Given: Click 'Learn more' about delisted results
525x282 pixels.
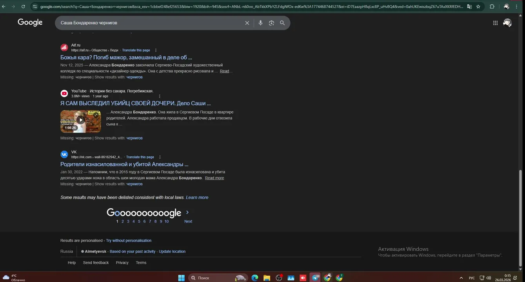Looking at the screenshot, I should (197, 197).
